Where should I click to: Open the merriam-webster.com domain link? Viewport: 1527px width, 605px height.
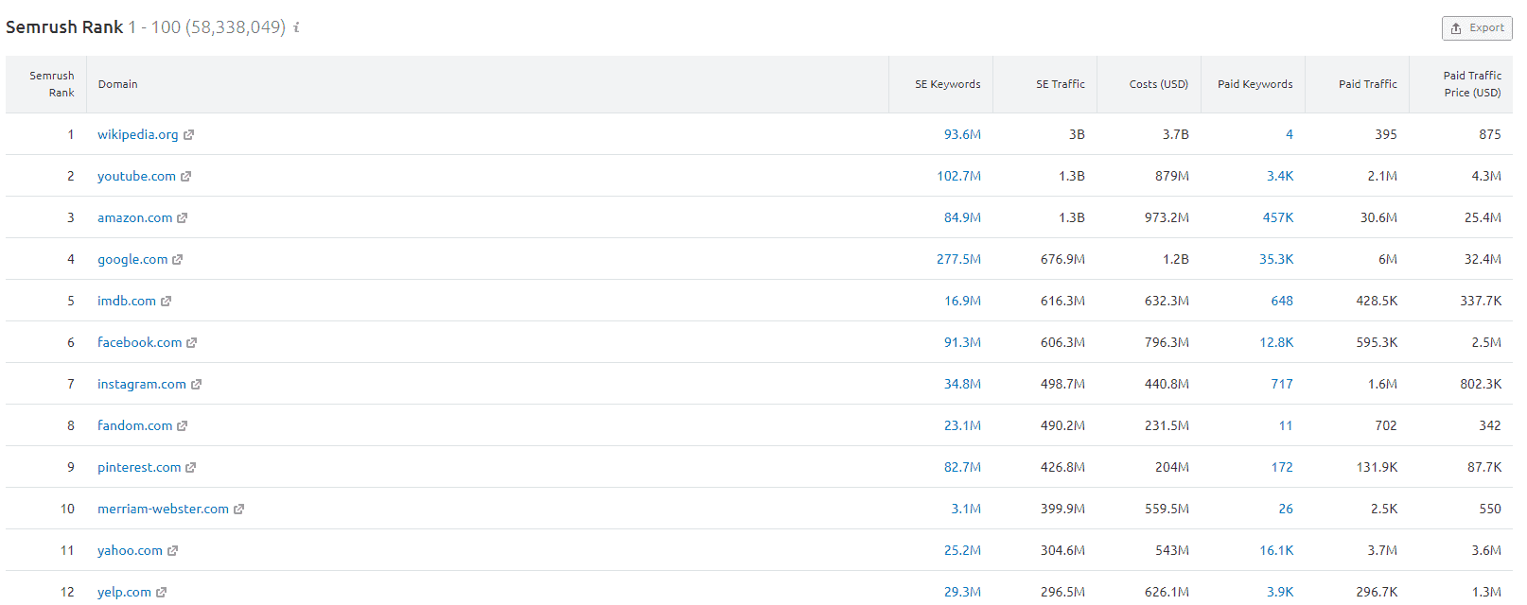[163, 509]
